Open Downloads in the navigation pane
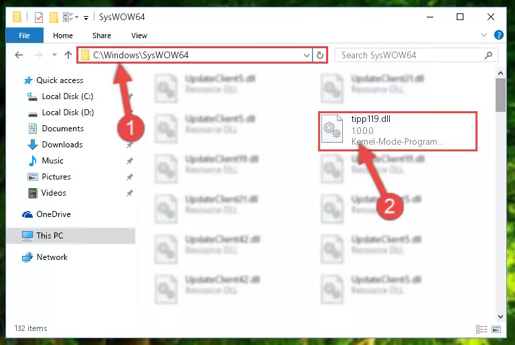The image size is (515, 345). [x=62, y=145]
